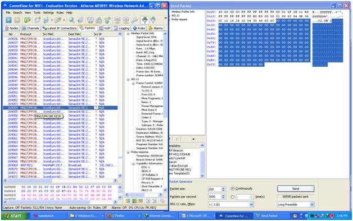Open the Rules menu
The image size is (353, 221).
click(x=60, y=12)
